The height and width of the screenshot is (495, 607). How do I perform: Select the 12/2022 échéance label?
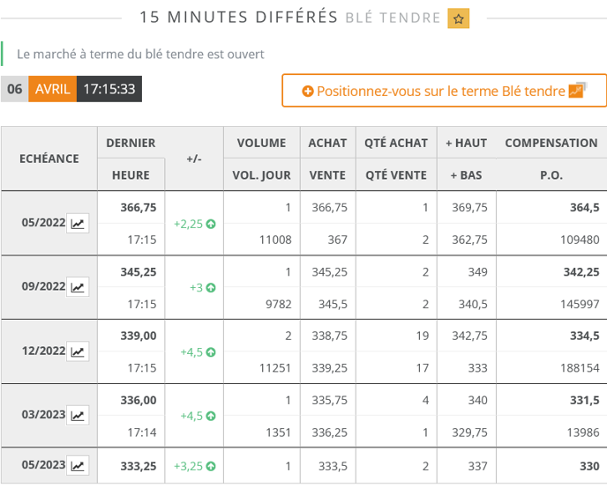tap(43, 351)
